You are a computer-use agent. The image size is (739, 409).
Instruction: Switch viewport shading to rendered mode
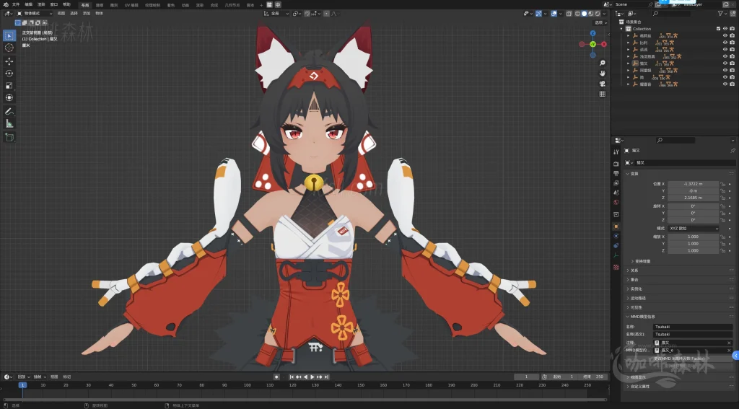pos(598,14)
